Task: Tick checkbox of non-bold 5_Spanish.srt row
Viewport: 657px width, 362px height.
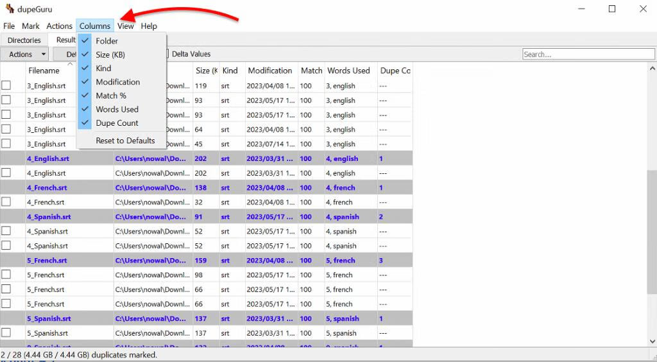Action: coord(6,332)
